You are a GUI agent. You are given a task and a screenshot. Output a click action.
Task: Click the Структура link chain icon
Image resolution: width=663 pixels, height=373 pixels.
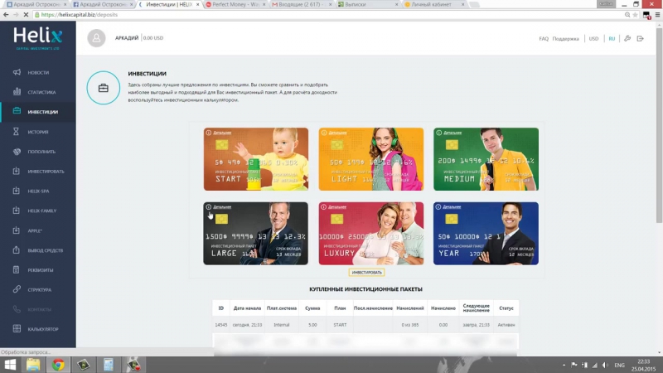(x=17, y=289)
